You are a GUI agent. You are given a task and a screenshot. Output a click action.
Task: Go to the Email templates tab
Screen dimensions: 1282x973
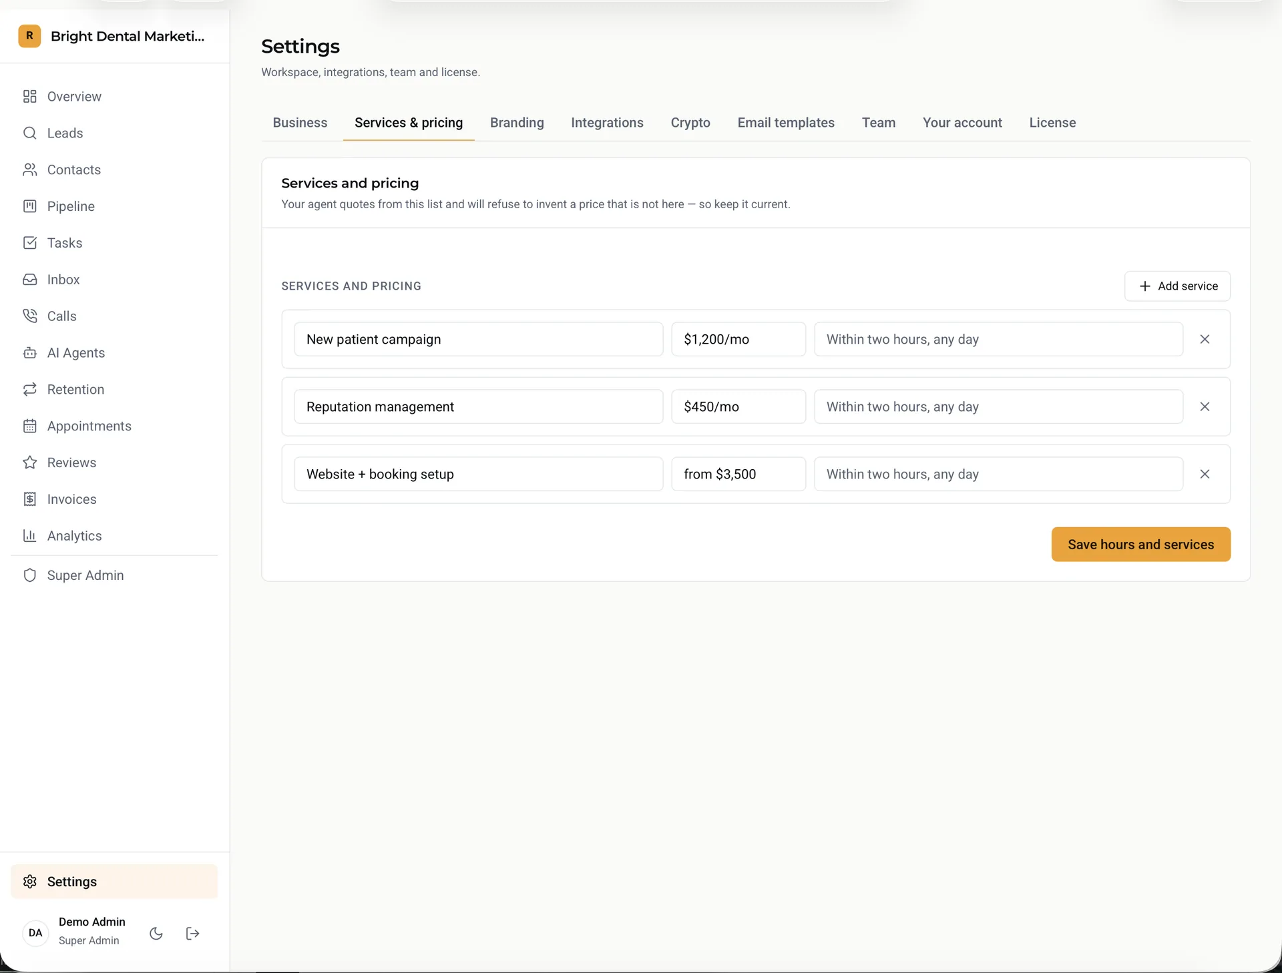786,123
